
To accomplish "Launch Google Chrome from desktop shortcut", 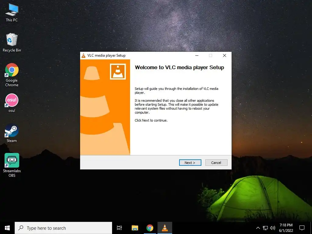I will (x=12, y=75).
